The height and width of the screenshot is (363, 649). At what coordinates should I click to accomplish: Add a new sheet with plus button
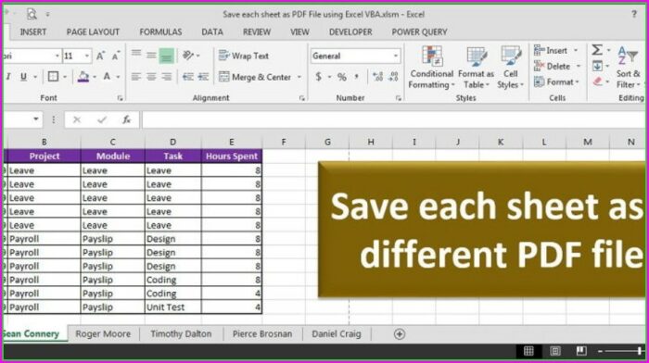pos(400,334)
